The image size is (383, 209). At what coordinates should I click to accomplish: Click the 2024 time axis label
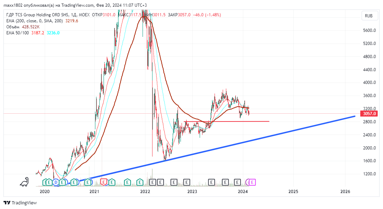[243, 192]
